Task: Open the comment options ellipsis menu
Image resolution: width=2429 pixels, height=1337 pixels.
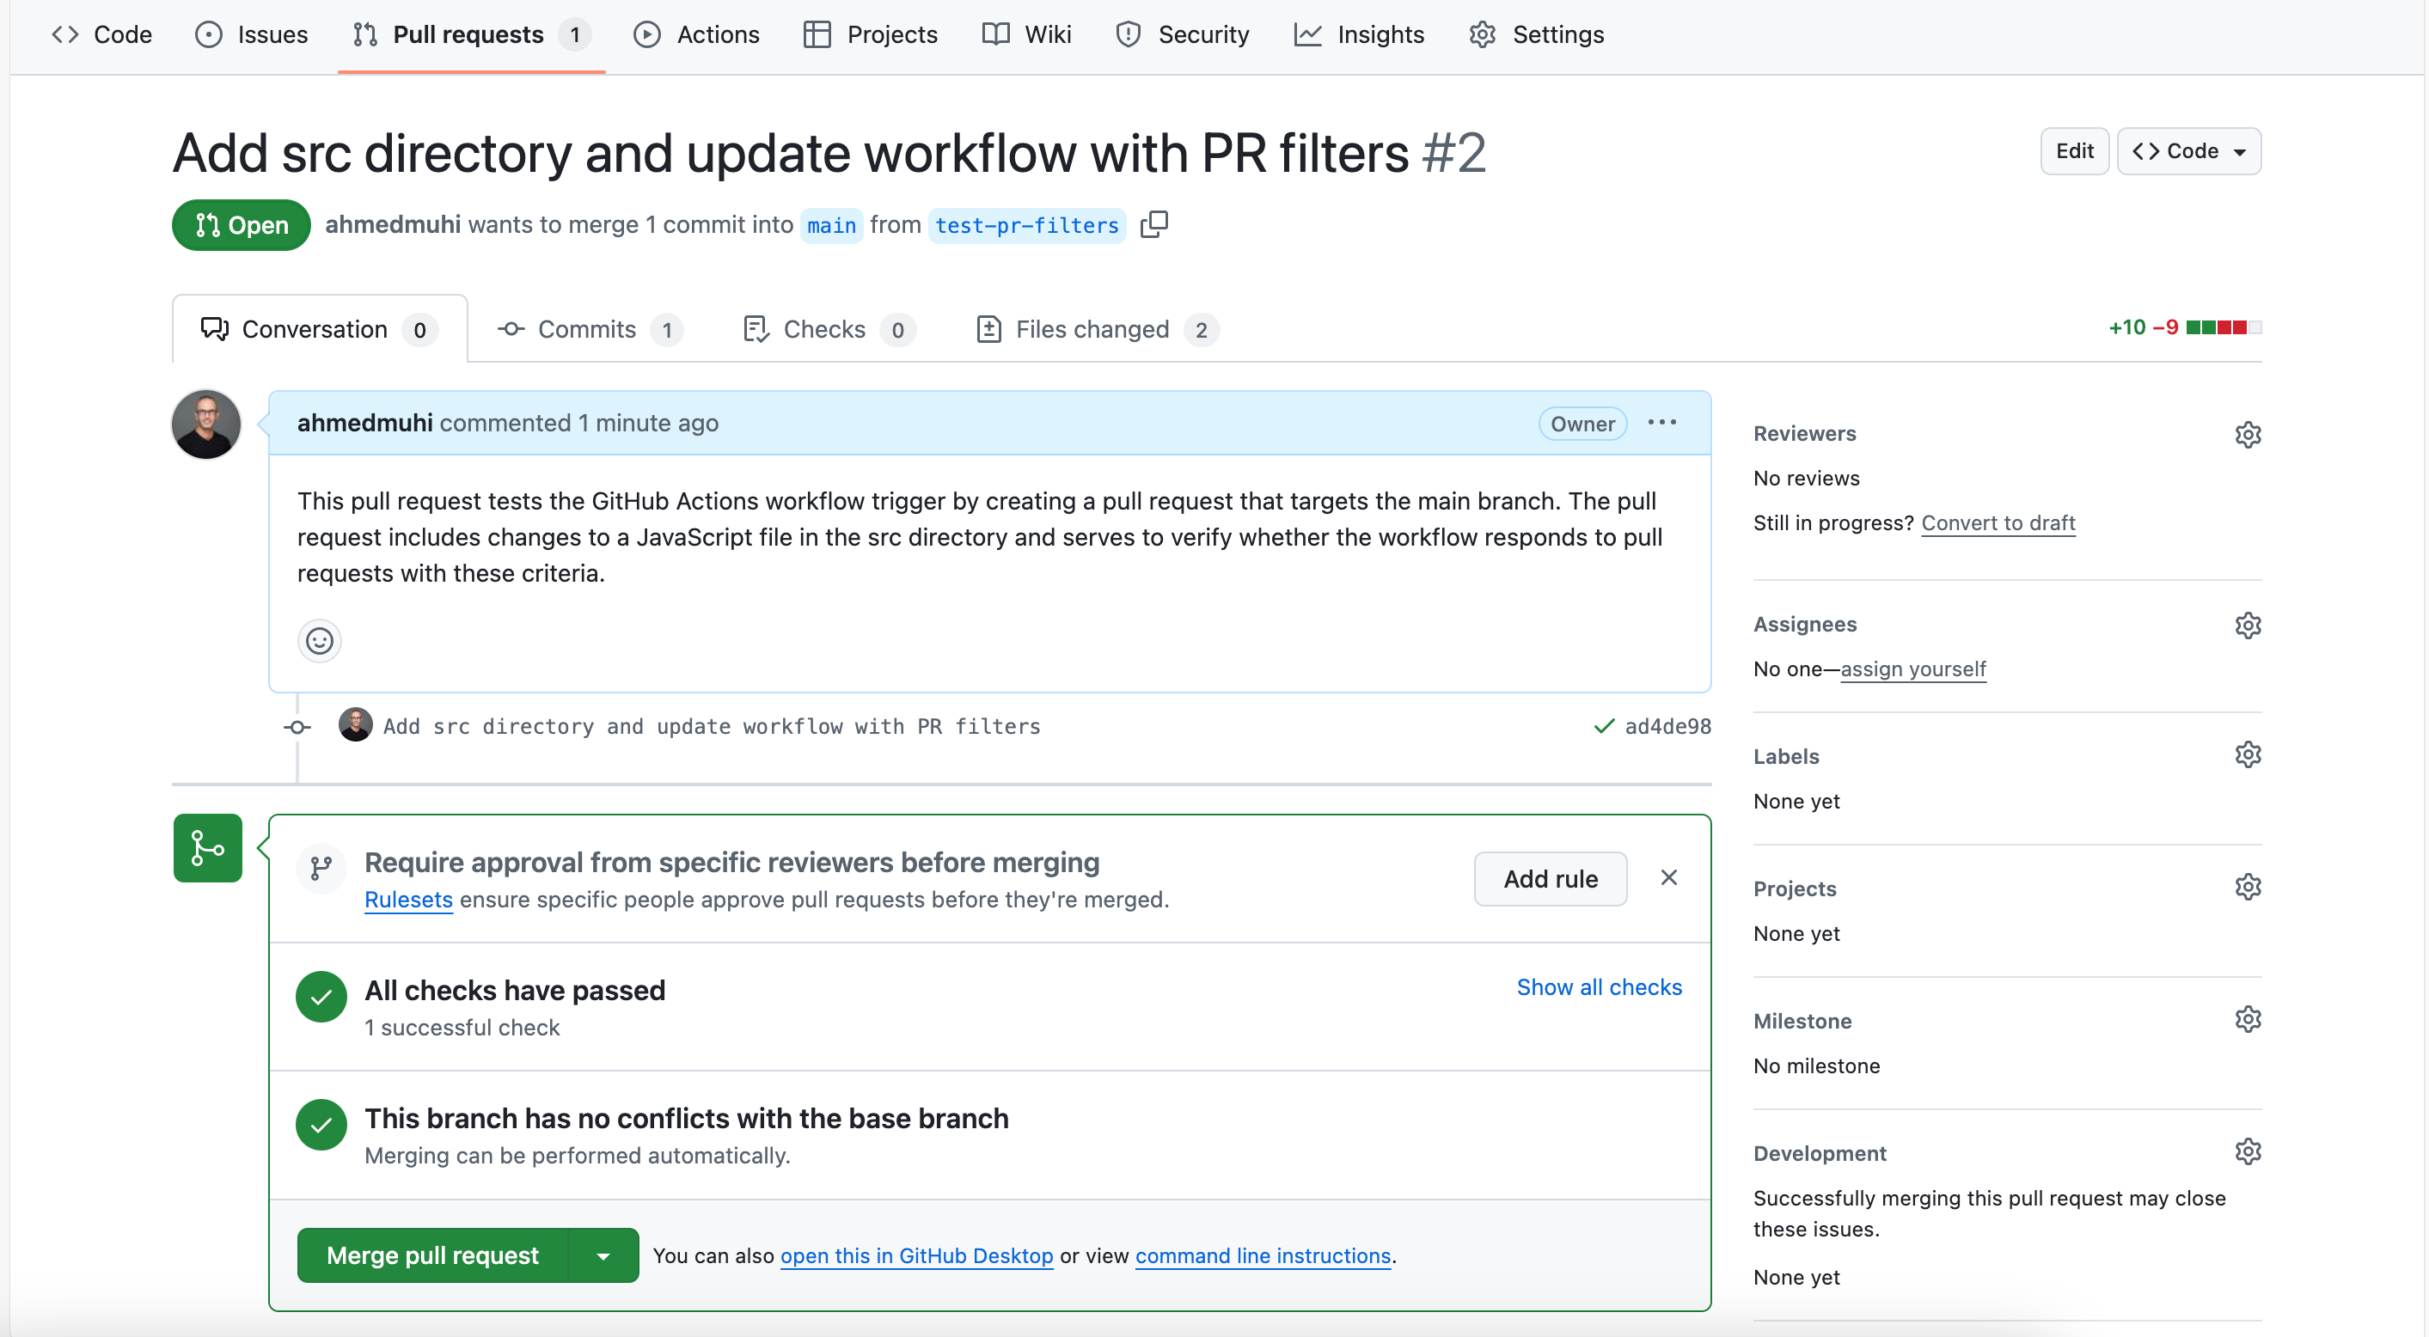Action: coord(1661,423)
